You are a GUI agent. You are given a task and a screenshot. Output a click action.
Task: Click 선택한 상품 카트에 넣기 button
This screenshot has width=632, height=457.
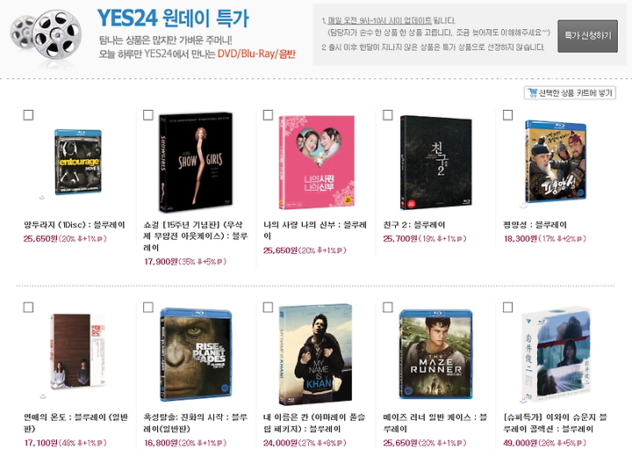570,93
